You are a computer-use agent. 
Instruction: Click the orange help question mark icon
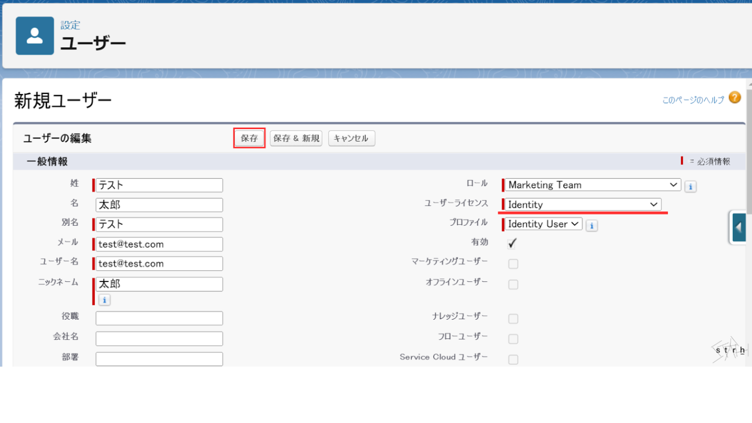click(x=734, y=98)
